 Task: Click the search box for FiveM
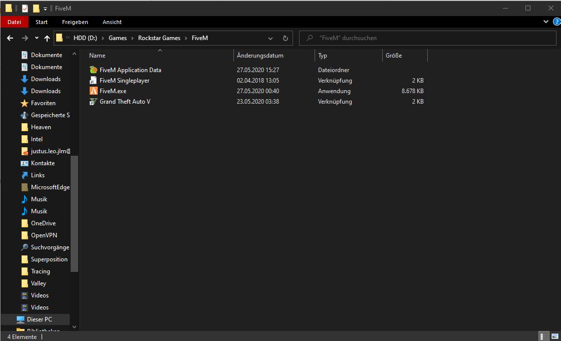tap(428, 38)
